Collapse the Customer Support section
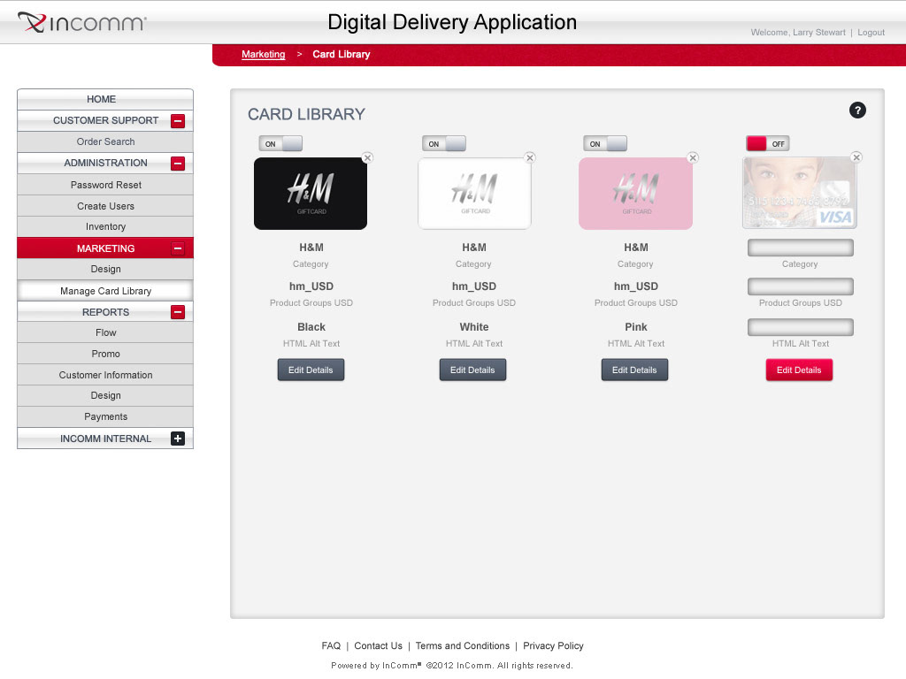Viewport: 906px width, 679px height. point(178,120)
